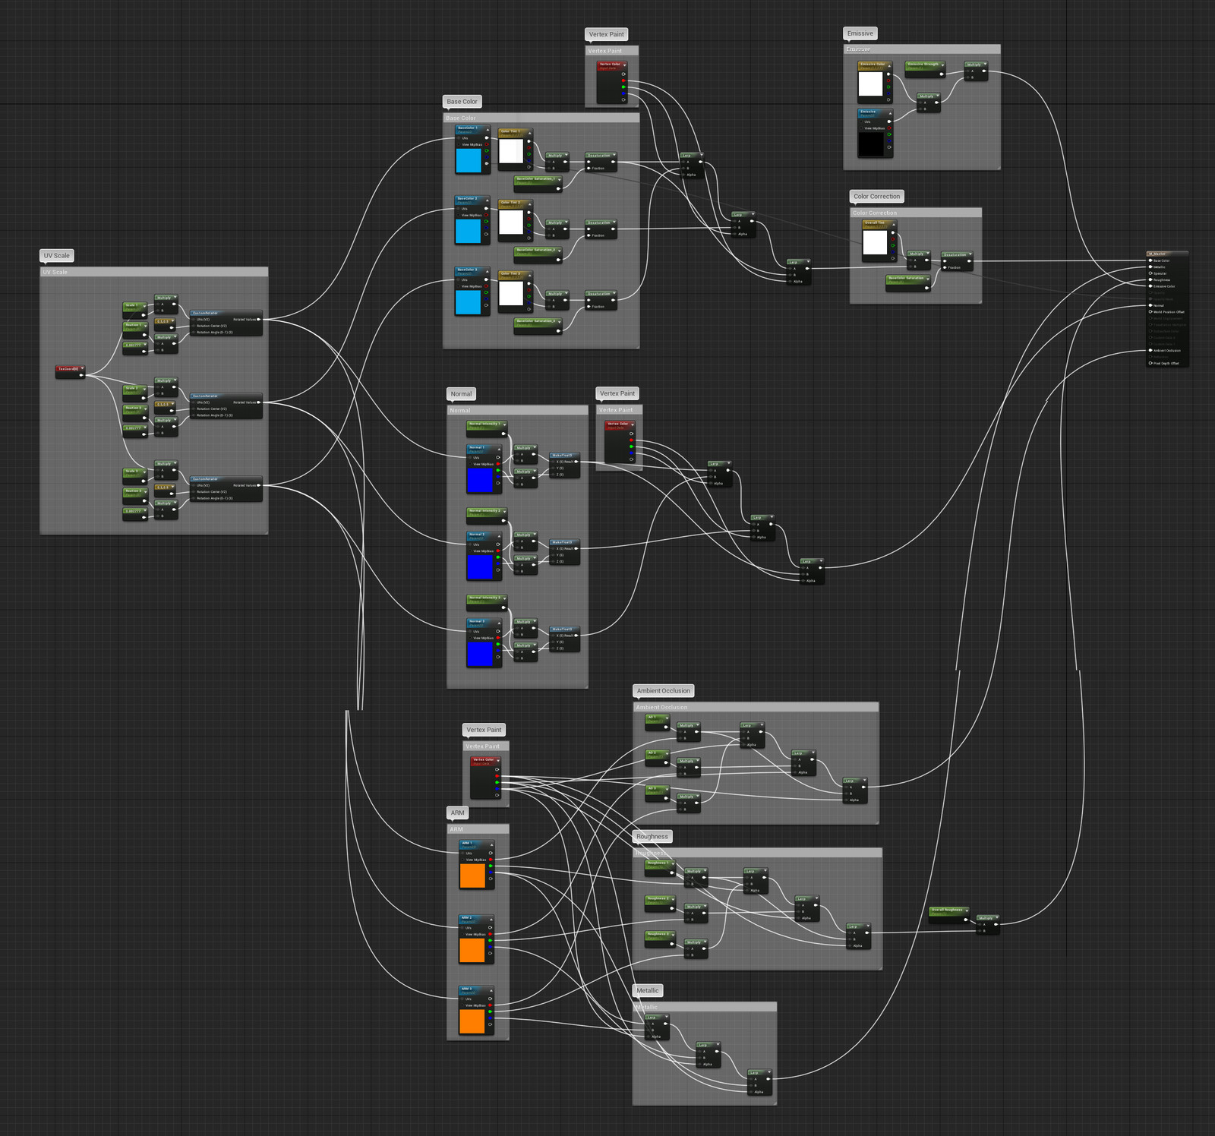Select the Emissive Strength parameter node title
Screen dimensions: 1215x1136
[x=923, y=65]
